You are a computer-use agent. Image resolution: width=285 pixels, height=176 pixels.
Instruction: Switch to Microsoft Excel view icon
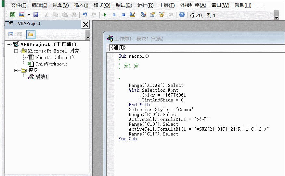click(x=13, y=15)
